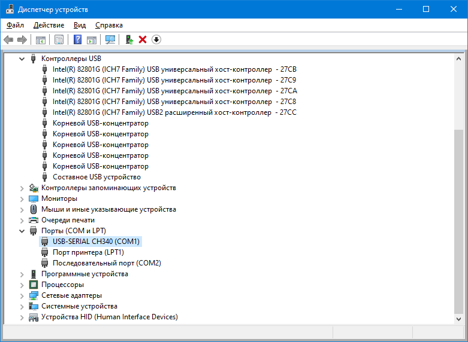Select the Системные устройства icon
The width and height of the screenshot is (468, 342).
[x=34, y=306]
